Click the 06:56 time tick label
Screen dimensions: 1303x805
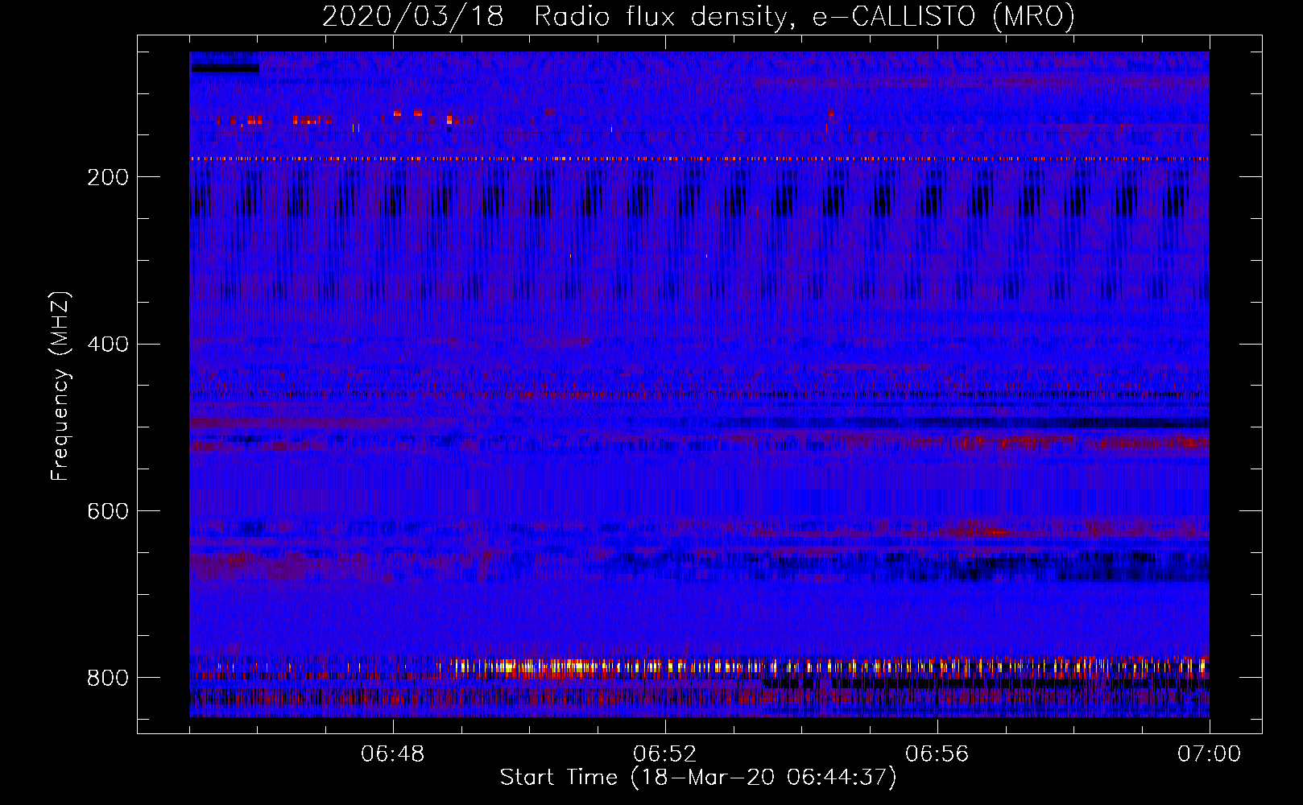[x=937, y=754]
